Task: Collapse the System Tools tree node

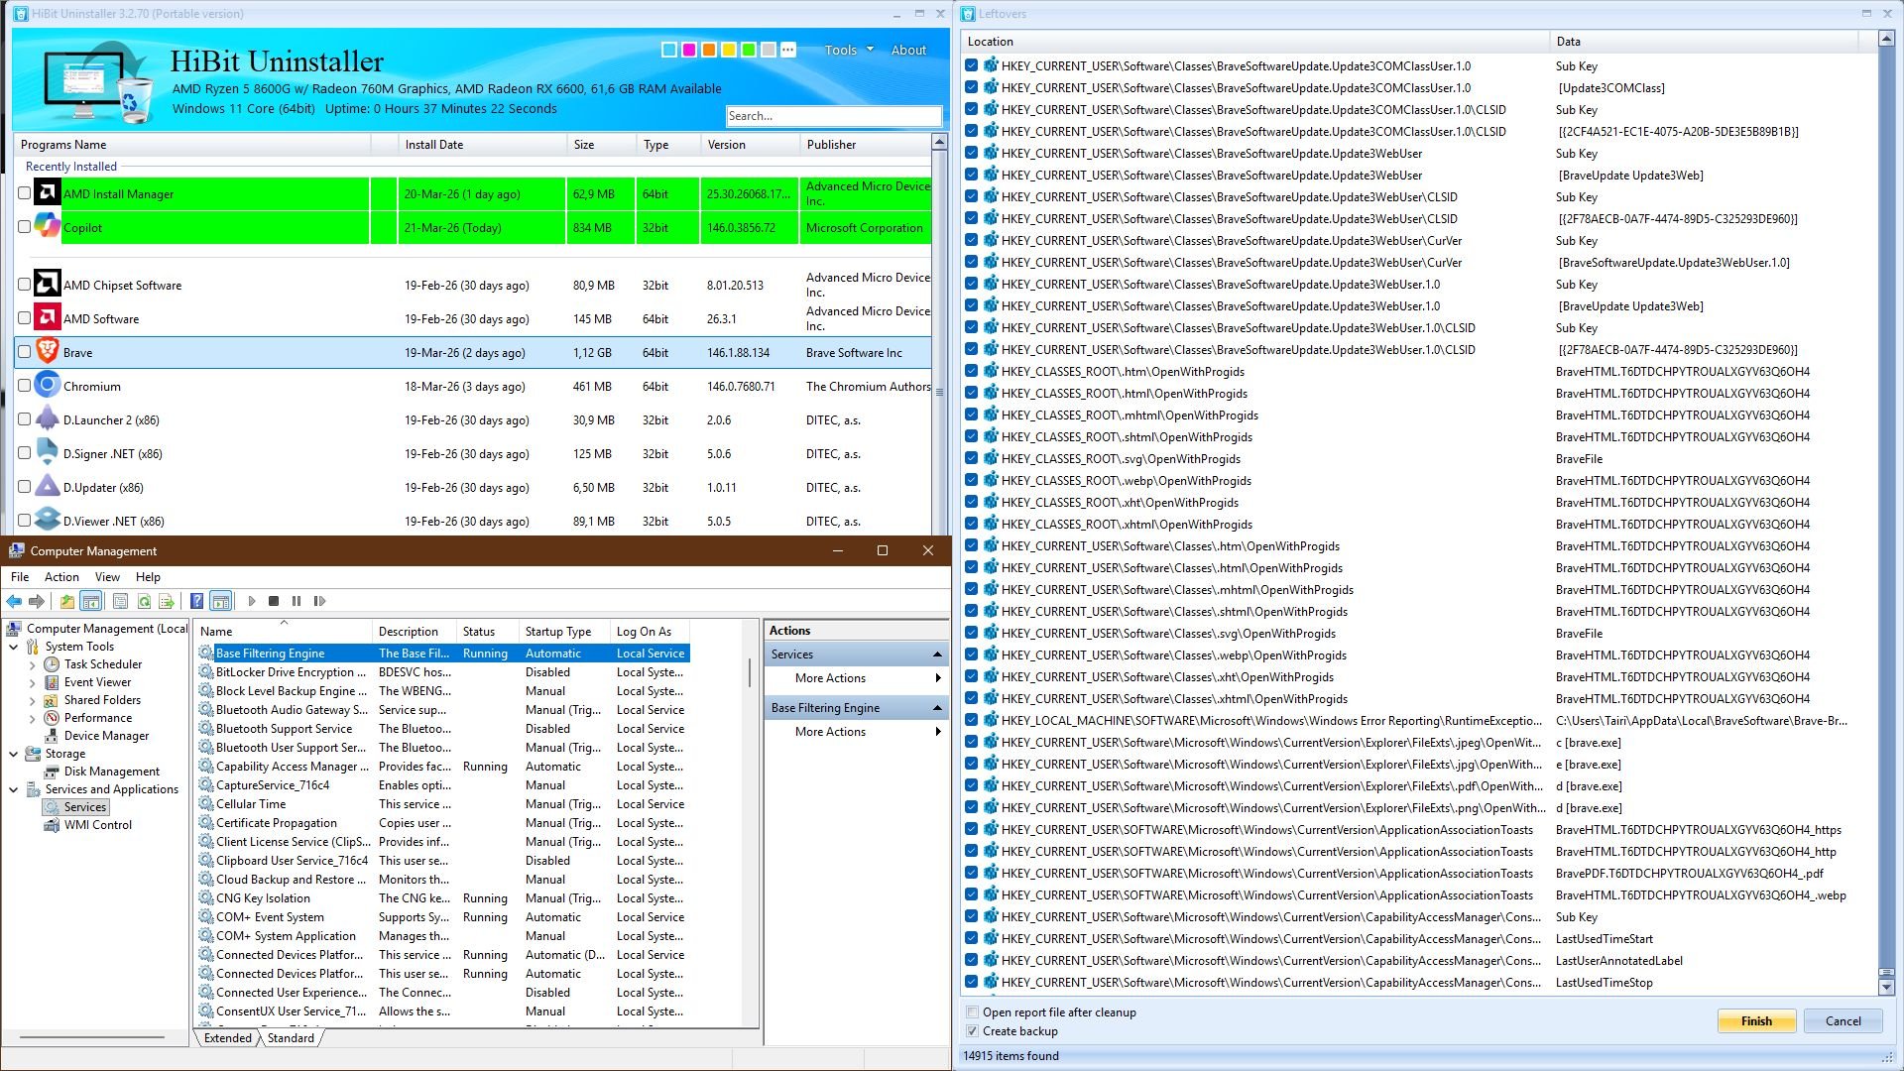Action: coord(14,647)
